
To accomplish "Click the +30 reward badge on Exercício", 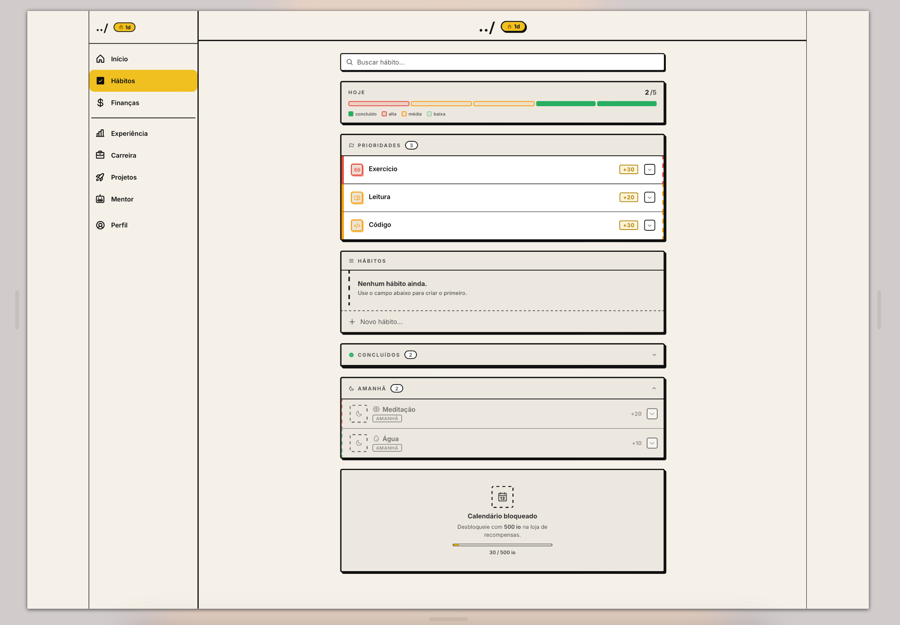I will tap(628, 169).
